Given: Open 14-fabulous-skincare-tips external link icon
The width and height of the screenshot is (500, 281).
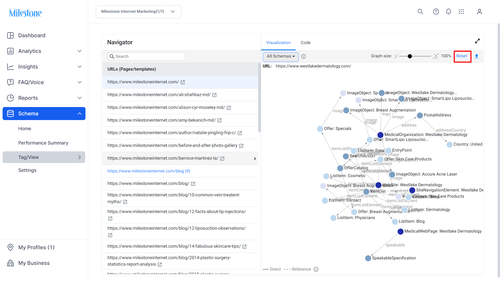Looking at the screenshot, I should pyautogui.click(x=244, y=247).
